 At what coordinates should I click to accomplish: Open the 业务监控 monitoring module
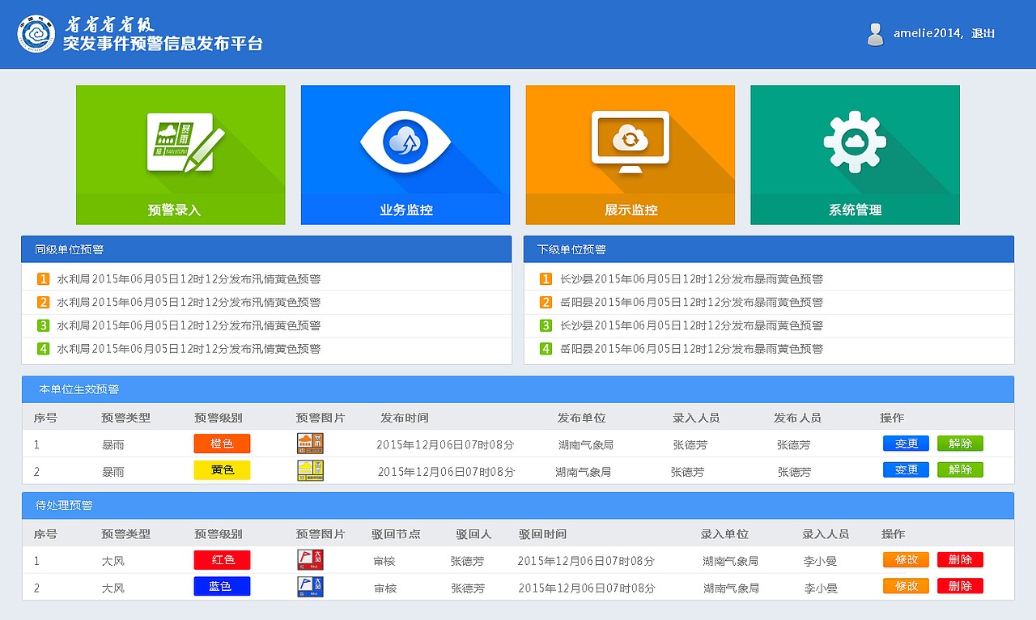[405, 154]
